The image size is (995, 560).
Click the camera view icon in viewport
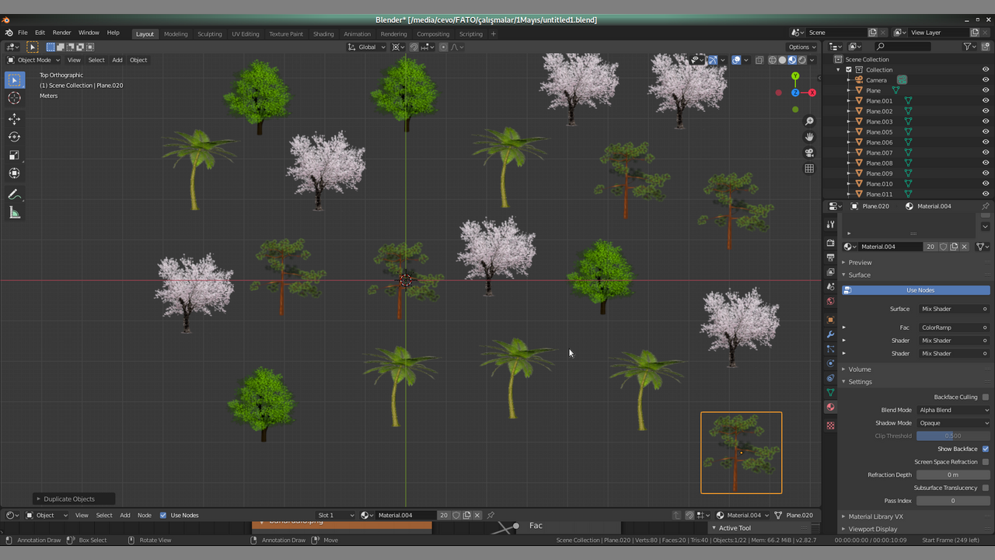(x=809, y=152)
